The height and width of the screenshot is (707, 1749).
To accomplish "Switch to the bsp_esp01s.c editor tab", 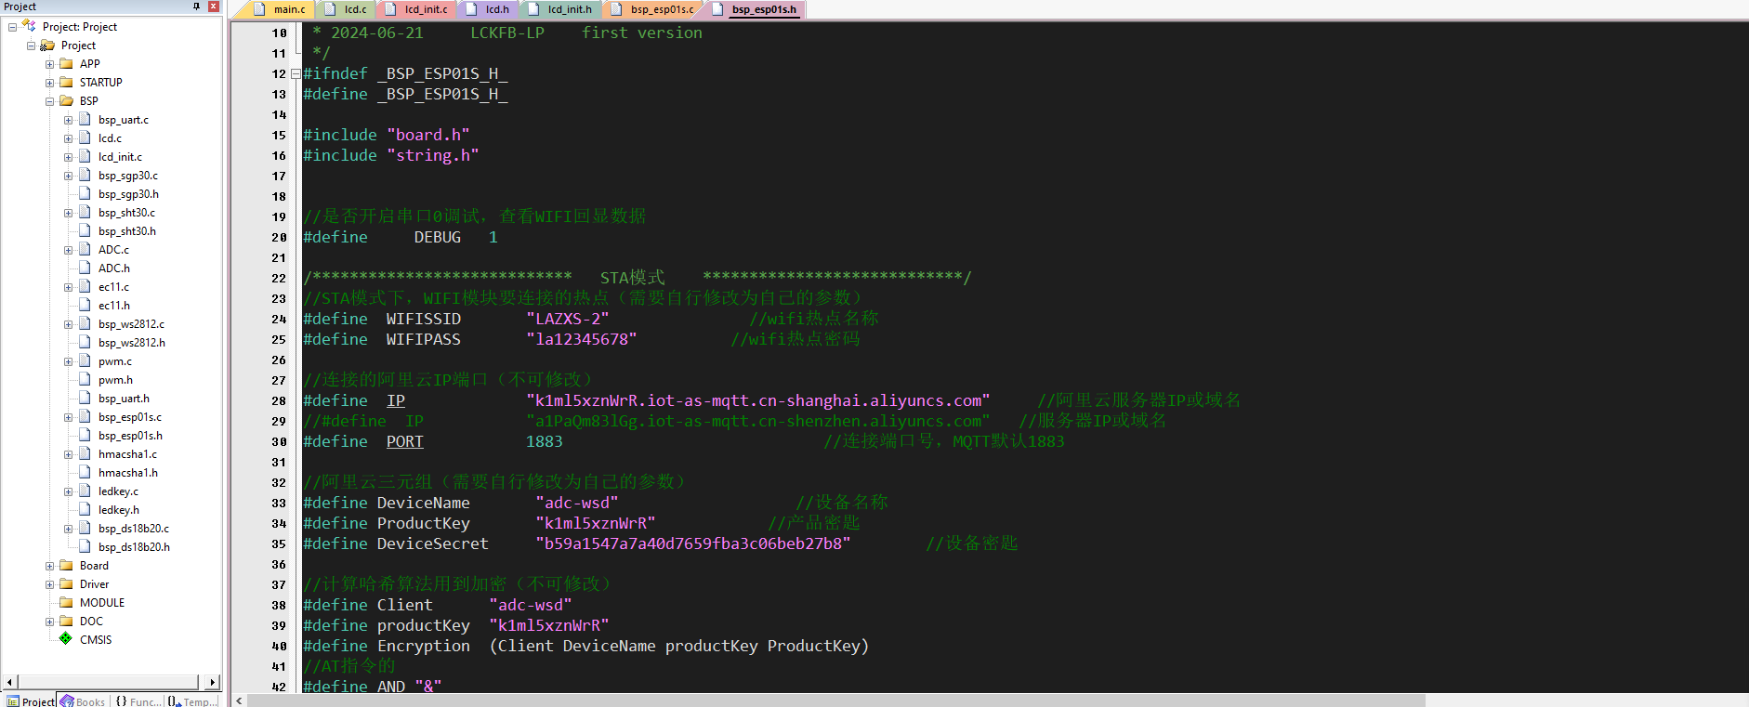I will [653, 9].
